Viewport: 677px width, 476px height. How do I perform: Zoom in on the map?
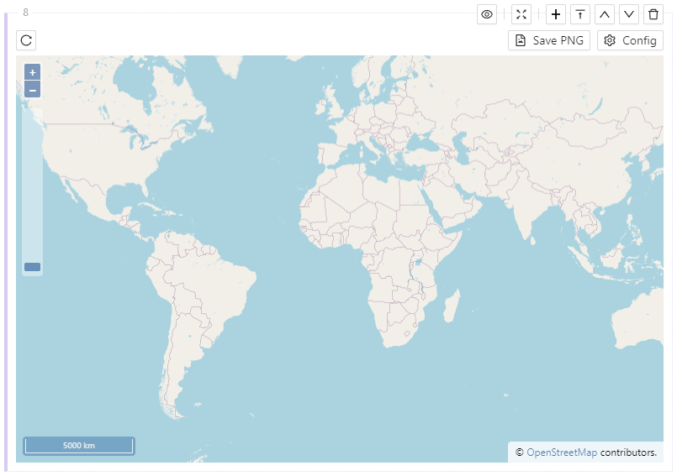tap(33, 72)
